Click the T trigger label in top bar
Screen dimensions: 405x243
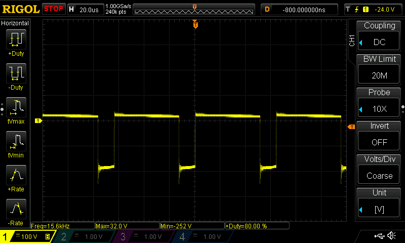click(348, 10)
